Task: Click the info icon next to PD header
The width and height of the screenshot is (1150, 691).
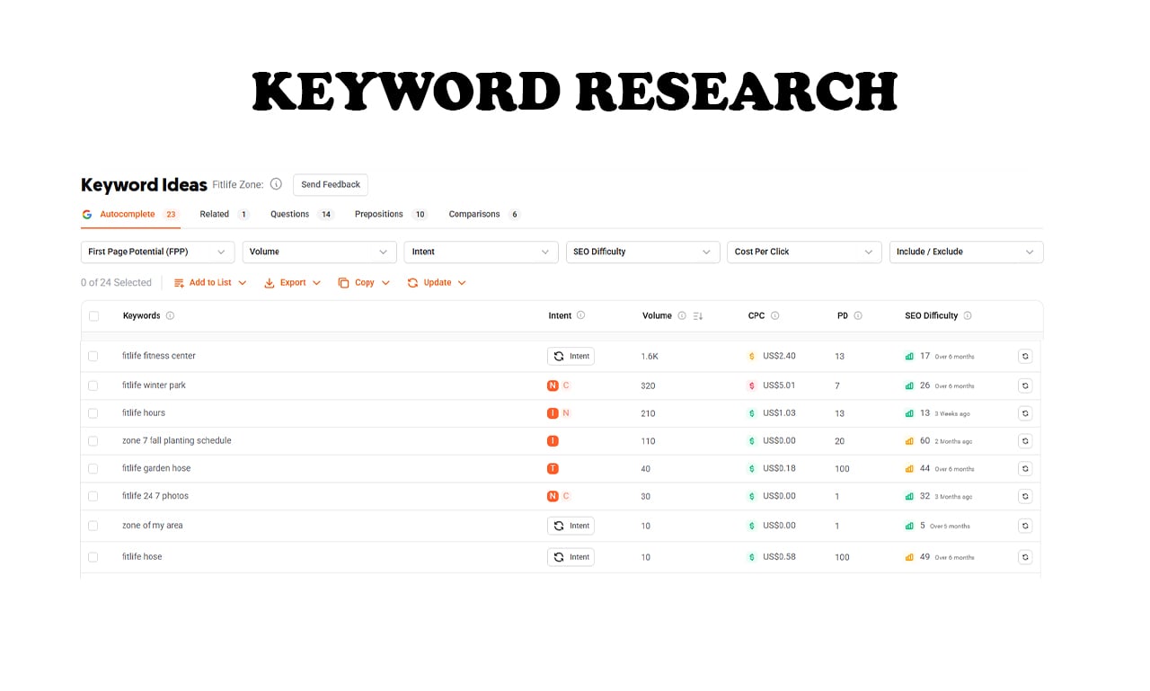Action: click(x=858, y=316)
